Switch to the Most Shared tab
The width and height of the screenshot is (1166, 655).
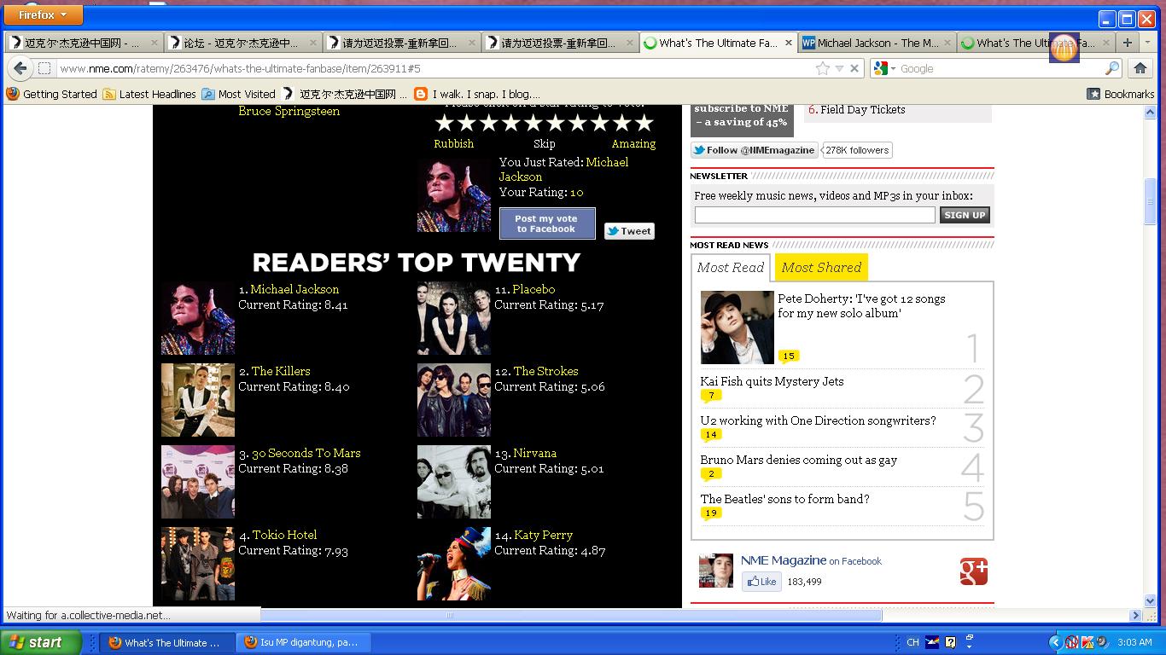tap(821, 267)
